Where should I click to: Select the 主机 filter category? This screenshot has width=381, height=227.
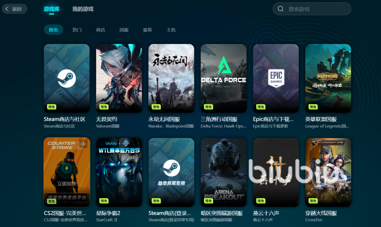(171, 30)
